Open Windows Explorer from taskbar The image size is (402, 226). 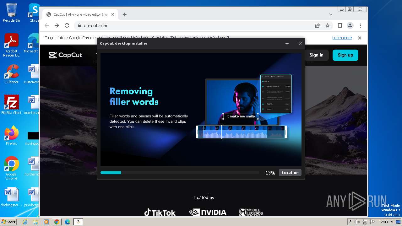35,222
